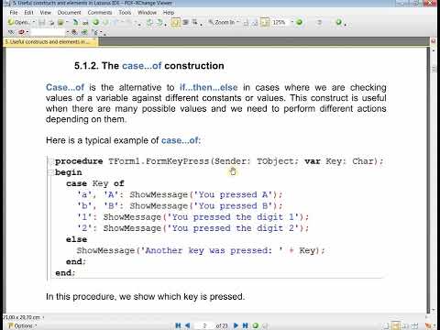This screenshot has height=330, width=440.
Task: Click the green Previous View arrow in the top toolbar
Action: coord(96,22)
